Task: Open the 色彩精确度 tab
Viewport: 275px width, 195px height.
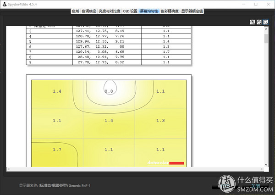Action: pos(170,11)
